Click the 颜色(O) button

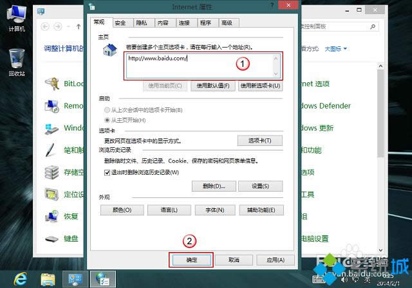(122, 210)
